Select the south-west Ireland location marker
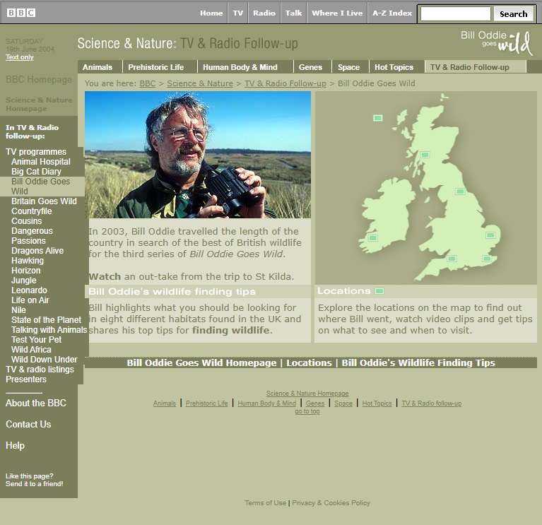Image resolution: width=542 pixels, height=525 pixels. 372,238
